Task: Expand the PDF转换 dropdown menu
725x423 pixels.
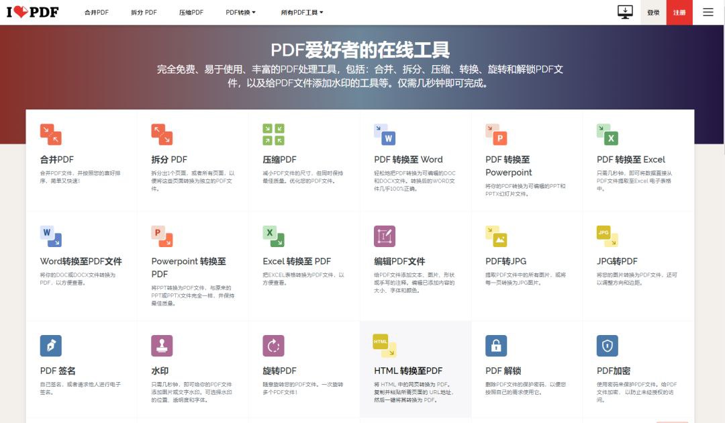Action: point(240,13)
